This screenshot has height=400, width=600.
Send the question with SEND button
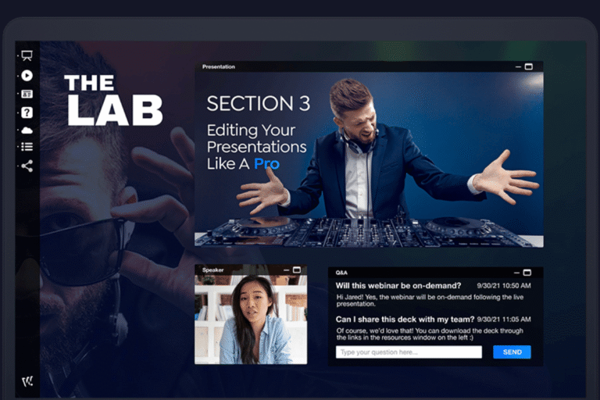pos(512,352)
